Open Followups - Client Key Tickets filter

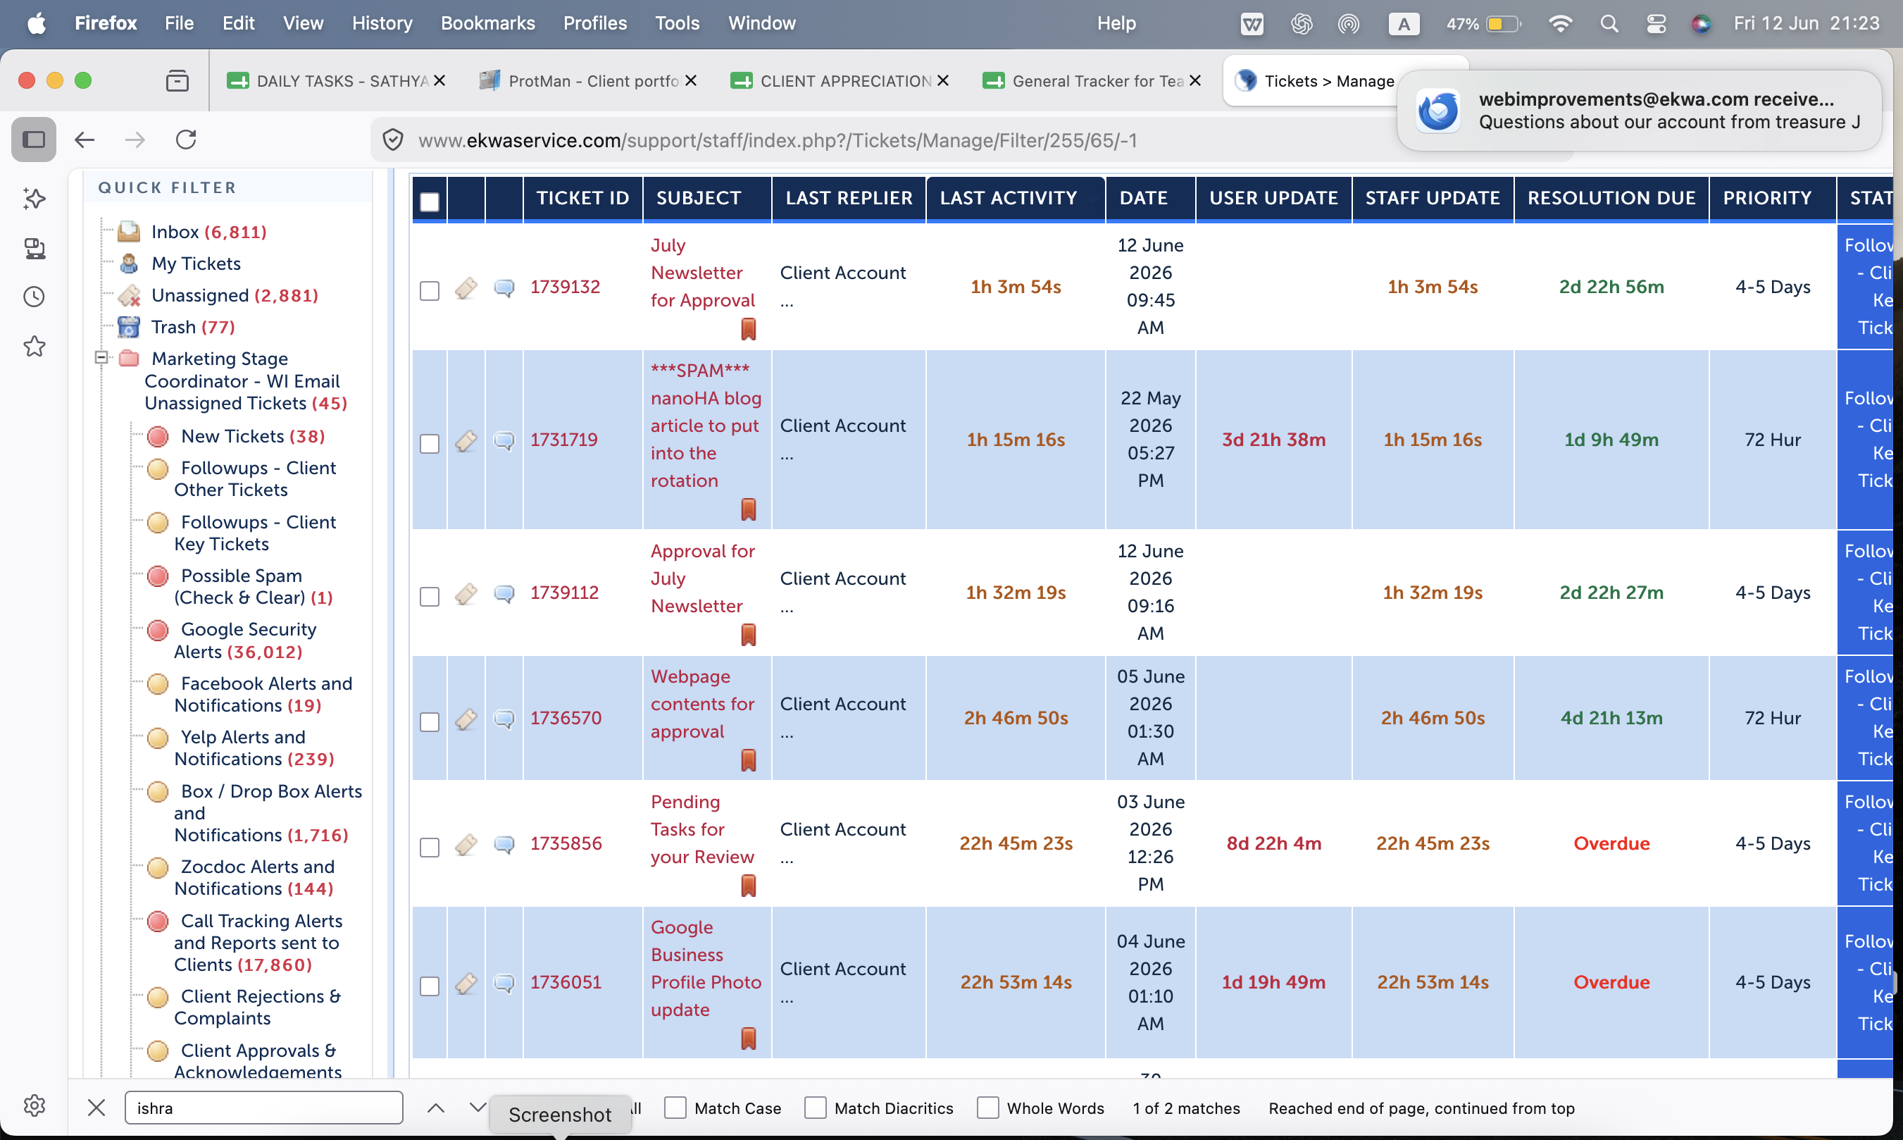(x=254, y=533)
